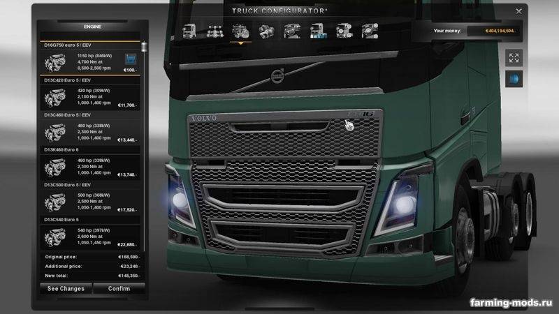The image size is (559, 314).
Task: Select the D13C500 Euro 5 / EEV engine
Action: pyautogui.click(x=91, y=200)
